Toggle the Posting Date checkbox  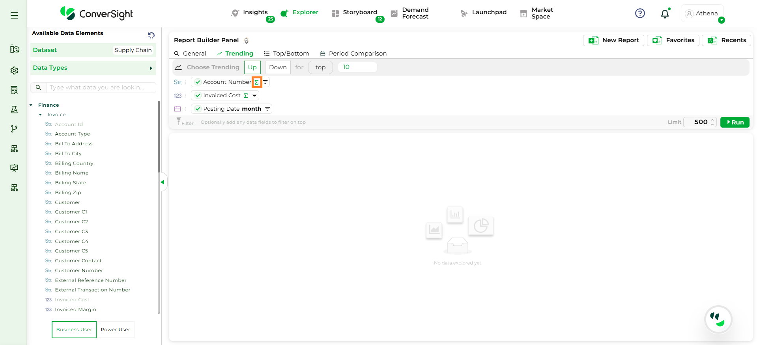198,109
